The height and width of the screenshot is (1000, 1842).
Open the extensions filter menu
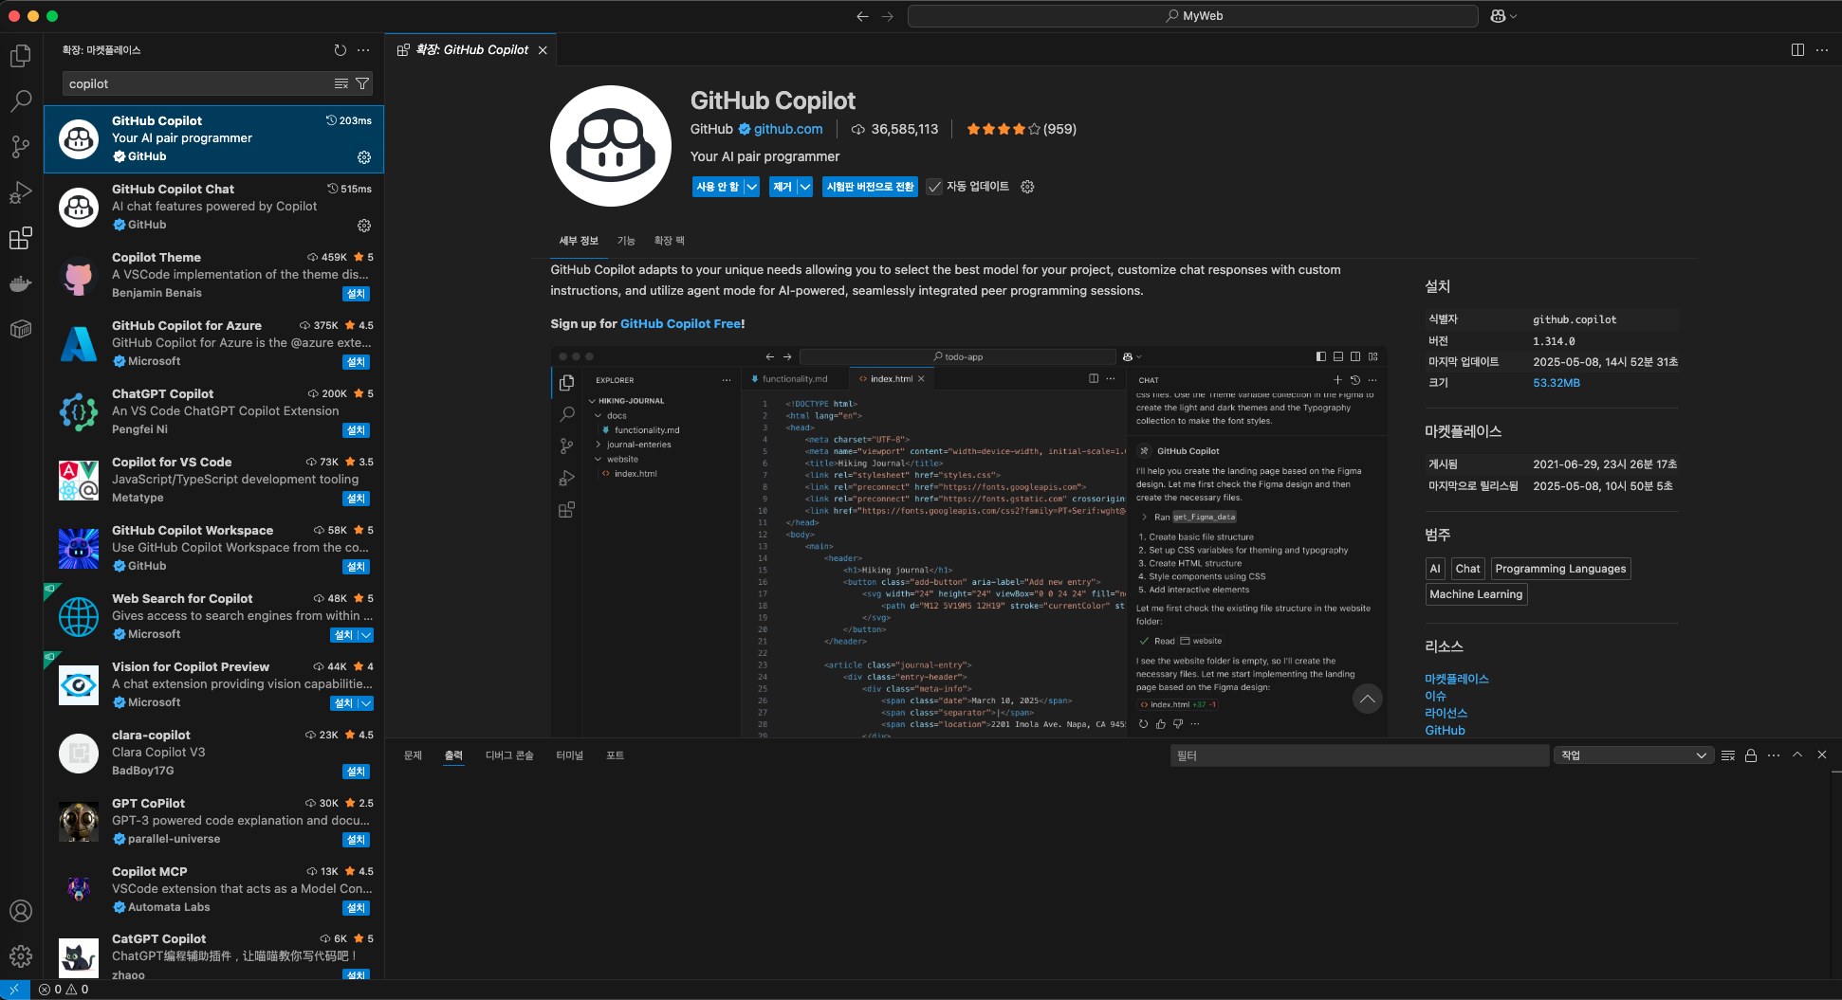[362, 84]
